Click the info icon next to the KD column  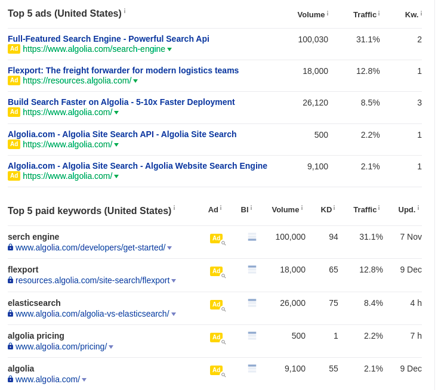334,208
